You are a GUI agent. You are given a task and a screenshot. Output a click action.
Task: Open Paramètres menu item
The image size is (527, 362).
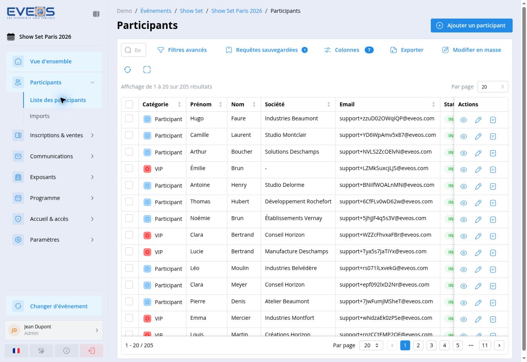pyautogui.click(x=54, y=240)
